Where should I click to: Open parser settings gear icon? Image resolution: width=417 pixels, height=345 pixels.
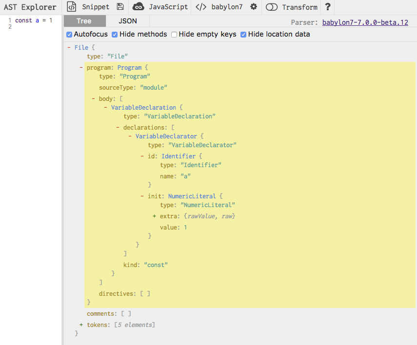pos(253,7)
